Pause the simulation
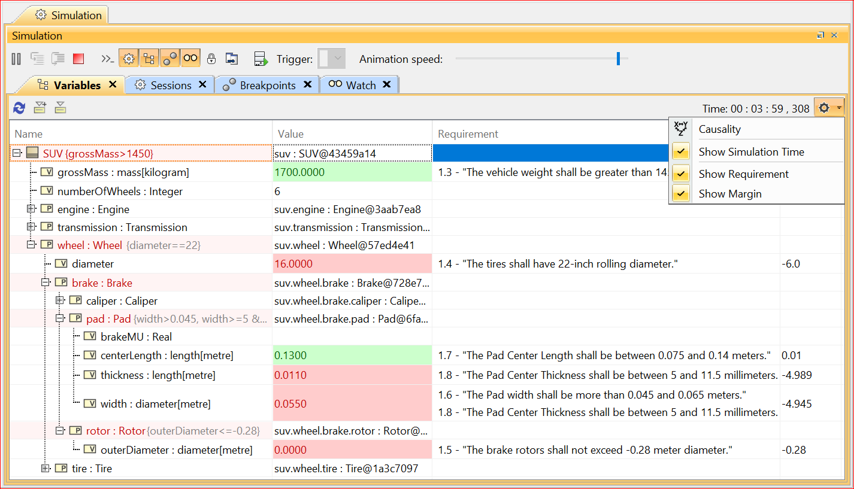This screenshot has height=489, width=854. pos(16,59)
